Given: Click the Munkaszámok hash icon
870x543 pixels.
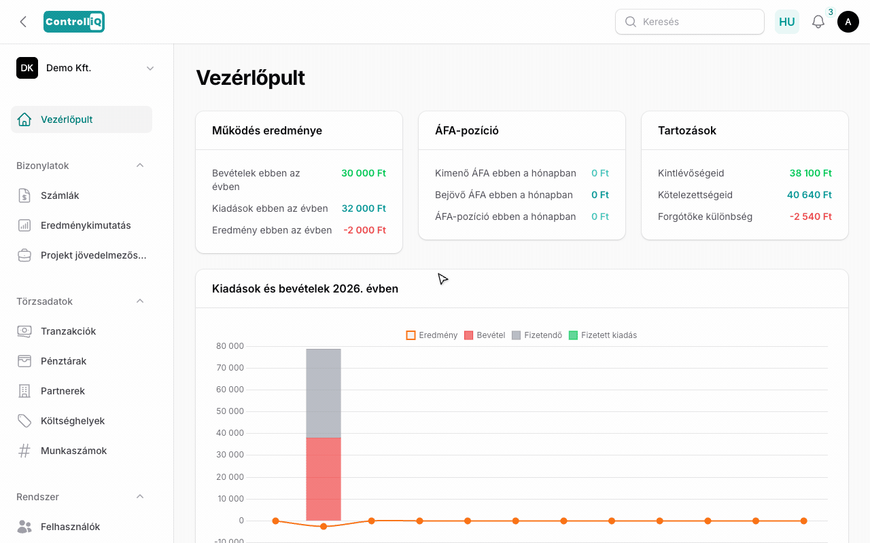Looking at the screenshot, I should click(x=24, y=451).
